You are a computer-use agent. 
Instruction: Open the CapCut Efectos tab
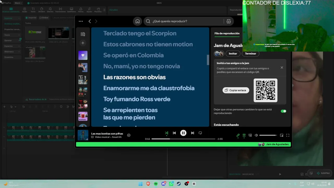point(50,10)
